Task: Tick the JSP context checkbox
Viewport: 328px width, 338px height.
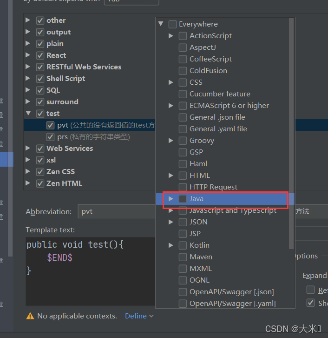Action: pos(183,234)
